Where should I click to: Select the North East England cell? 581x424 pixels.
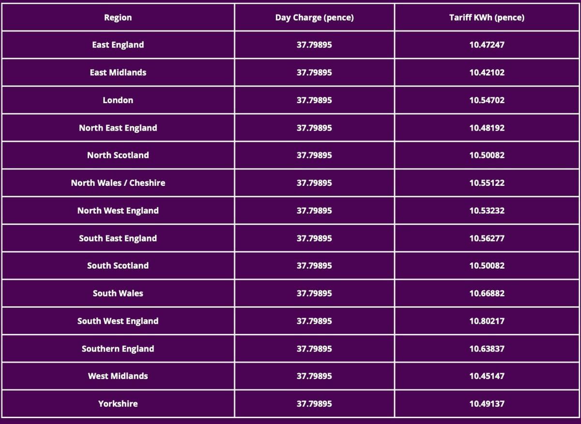(118, 128)
